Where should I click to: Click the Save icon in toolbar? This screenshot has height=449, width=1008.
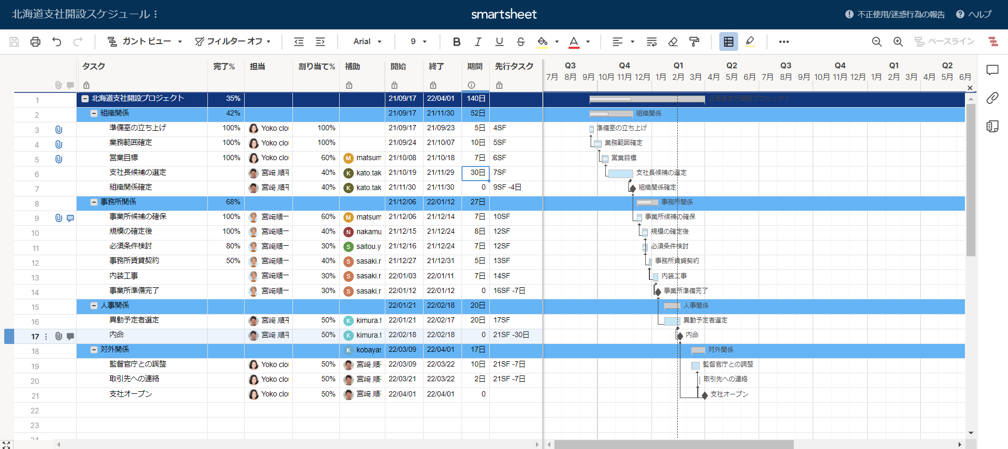click(x=14, y=41)
